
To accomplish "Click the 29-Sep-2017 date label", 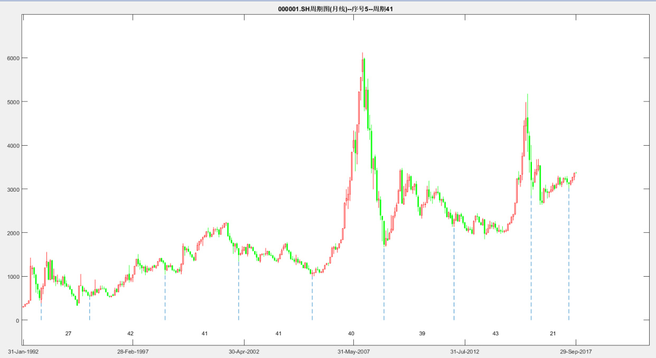I will click(576, 351).
